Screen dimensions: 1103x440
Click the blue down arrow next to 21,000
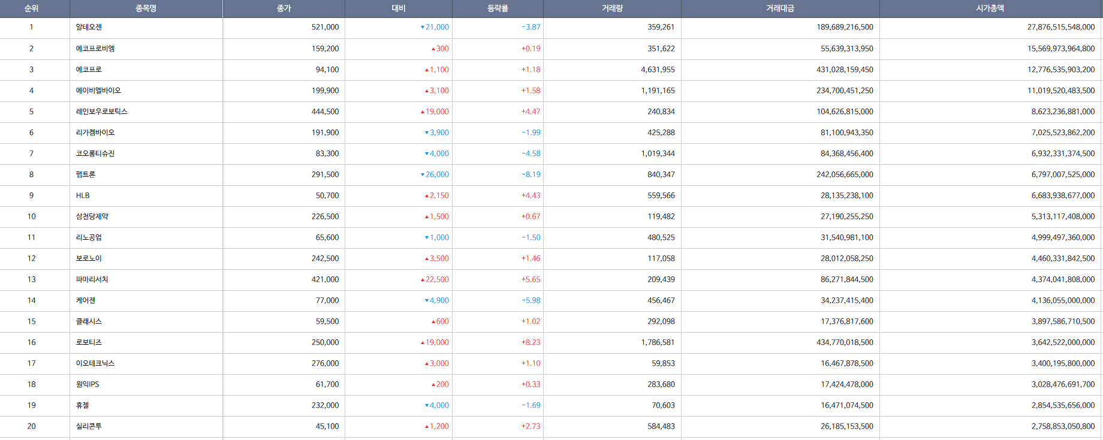tap(423, 28)
